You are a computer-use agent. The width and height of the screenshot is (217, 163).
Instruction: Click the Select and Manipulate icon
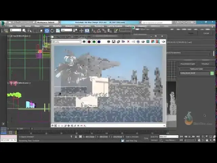pyautogui.click(x=81, y=31)
